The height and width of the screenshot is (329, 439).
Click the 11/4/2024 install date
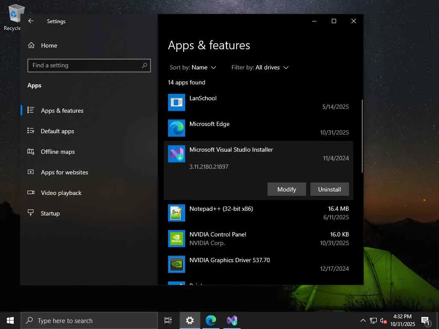coord(336,159)
